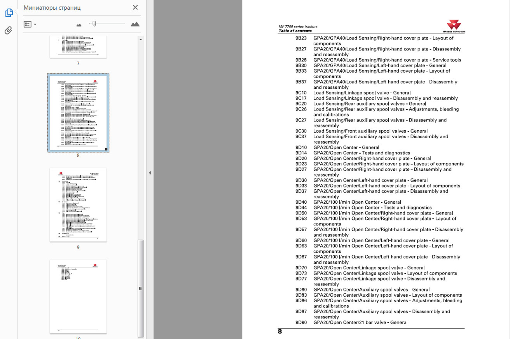Click the Massey Ferguson logo on the page
The height and width of the screenshot is (339, 510).
[454, 26]
